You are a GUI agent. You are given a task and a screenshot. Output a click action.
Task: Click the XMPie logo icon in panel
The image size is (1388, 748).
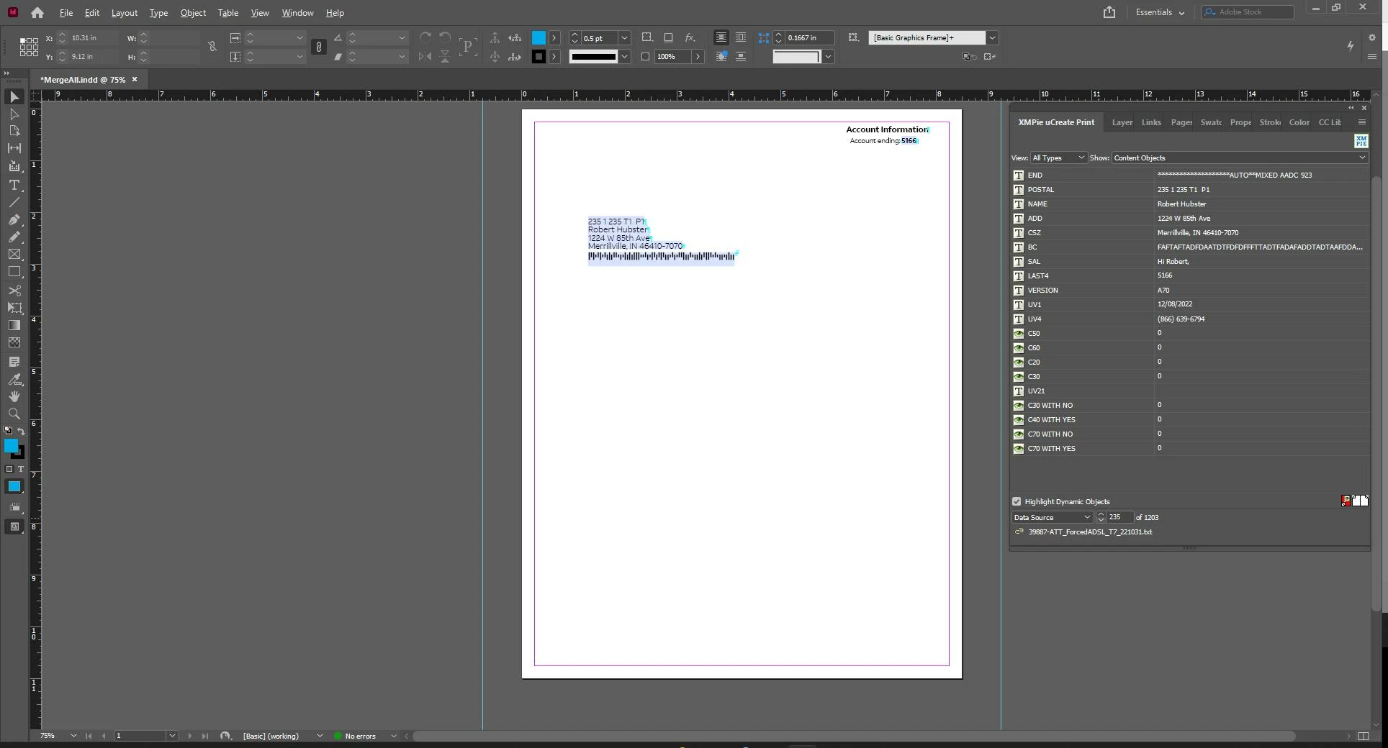(1361, 141)
